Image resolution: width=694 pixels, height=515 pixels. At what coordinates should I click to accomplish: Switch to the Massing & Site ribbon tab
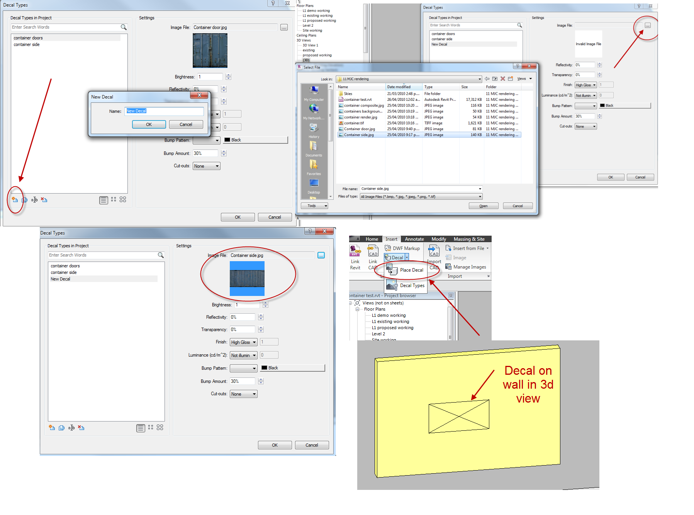(469, 239)
